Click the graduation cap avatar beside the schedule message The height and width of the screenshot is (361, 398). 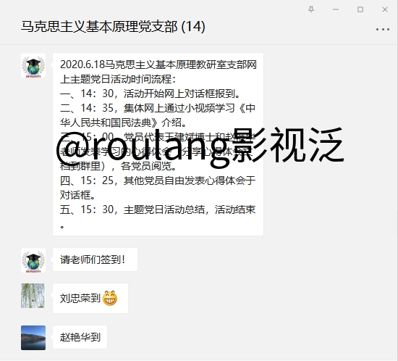tap(33, 65)
